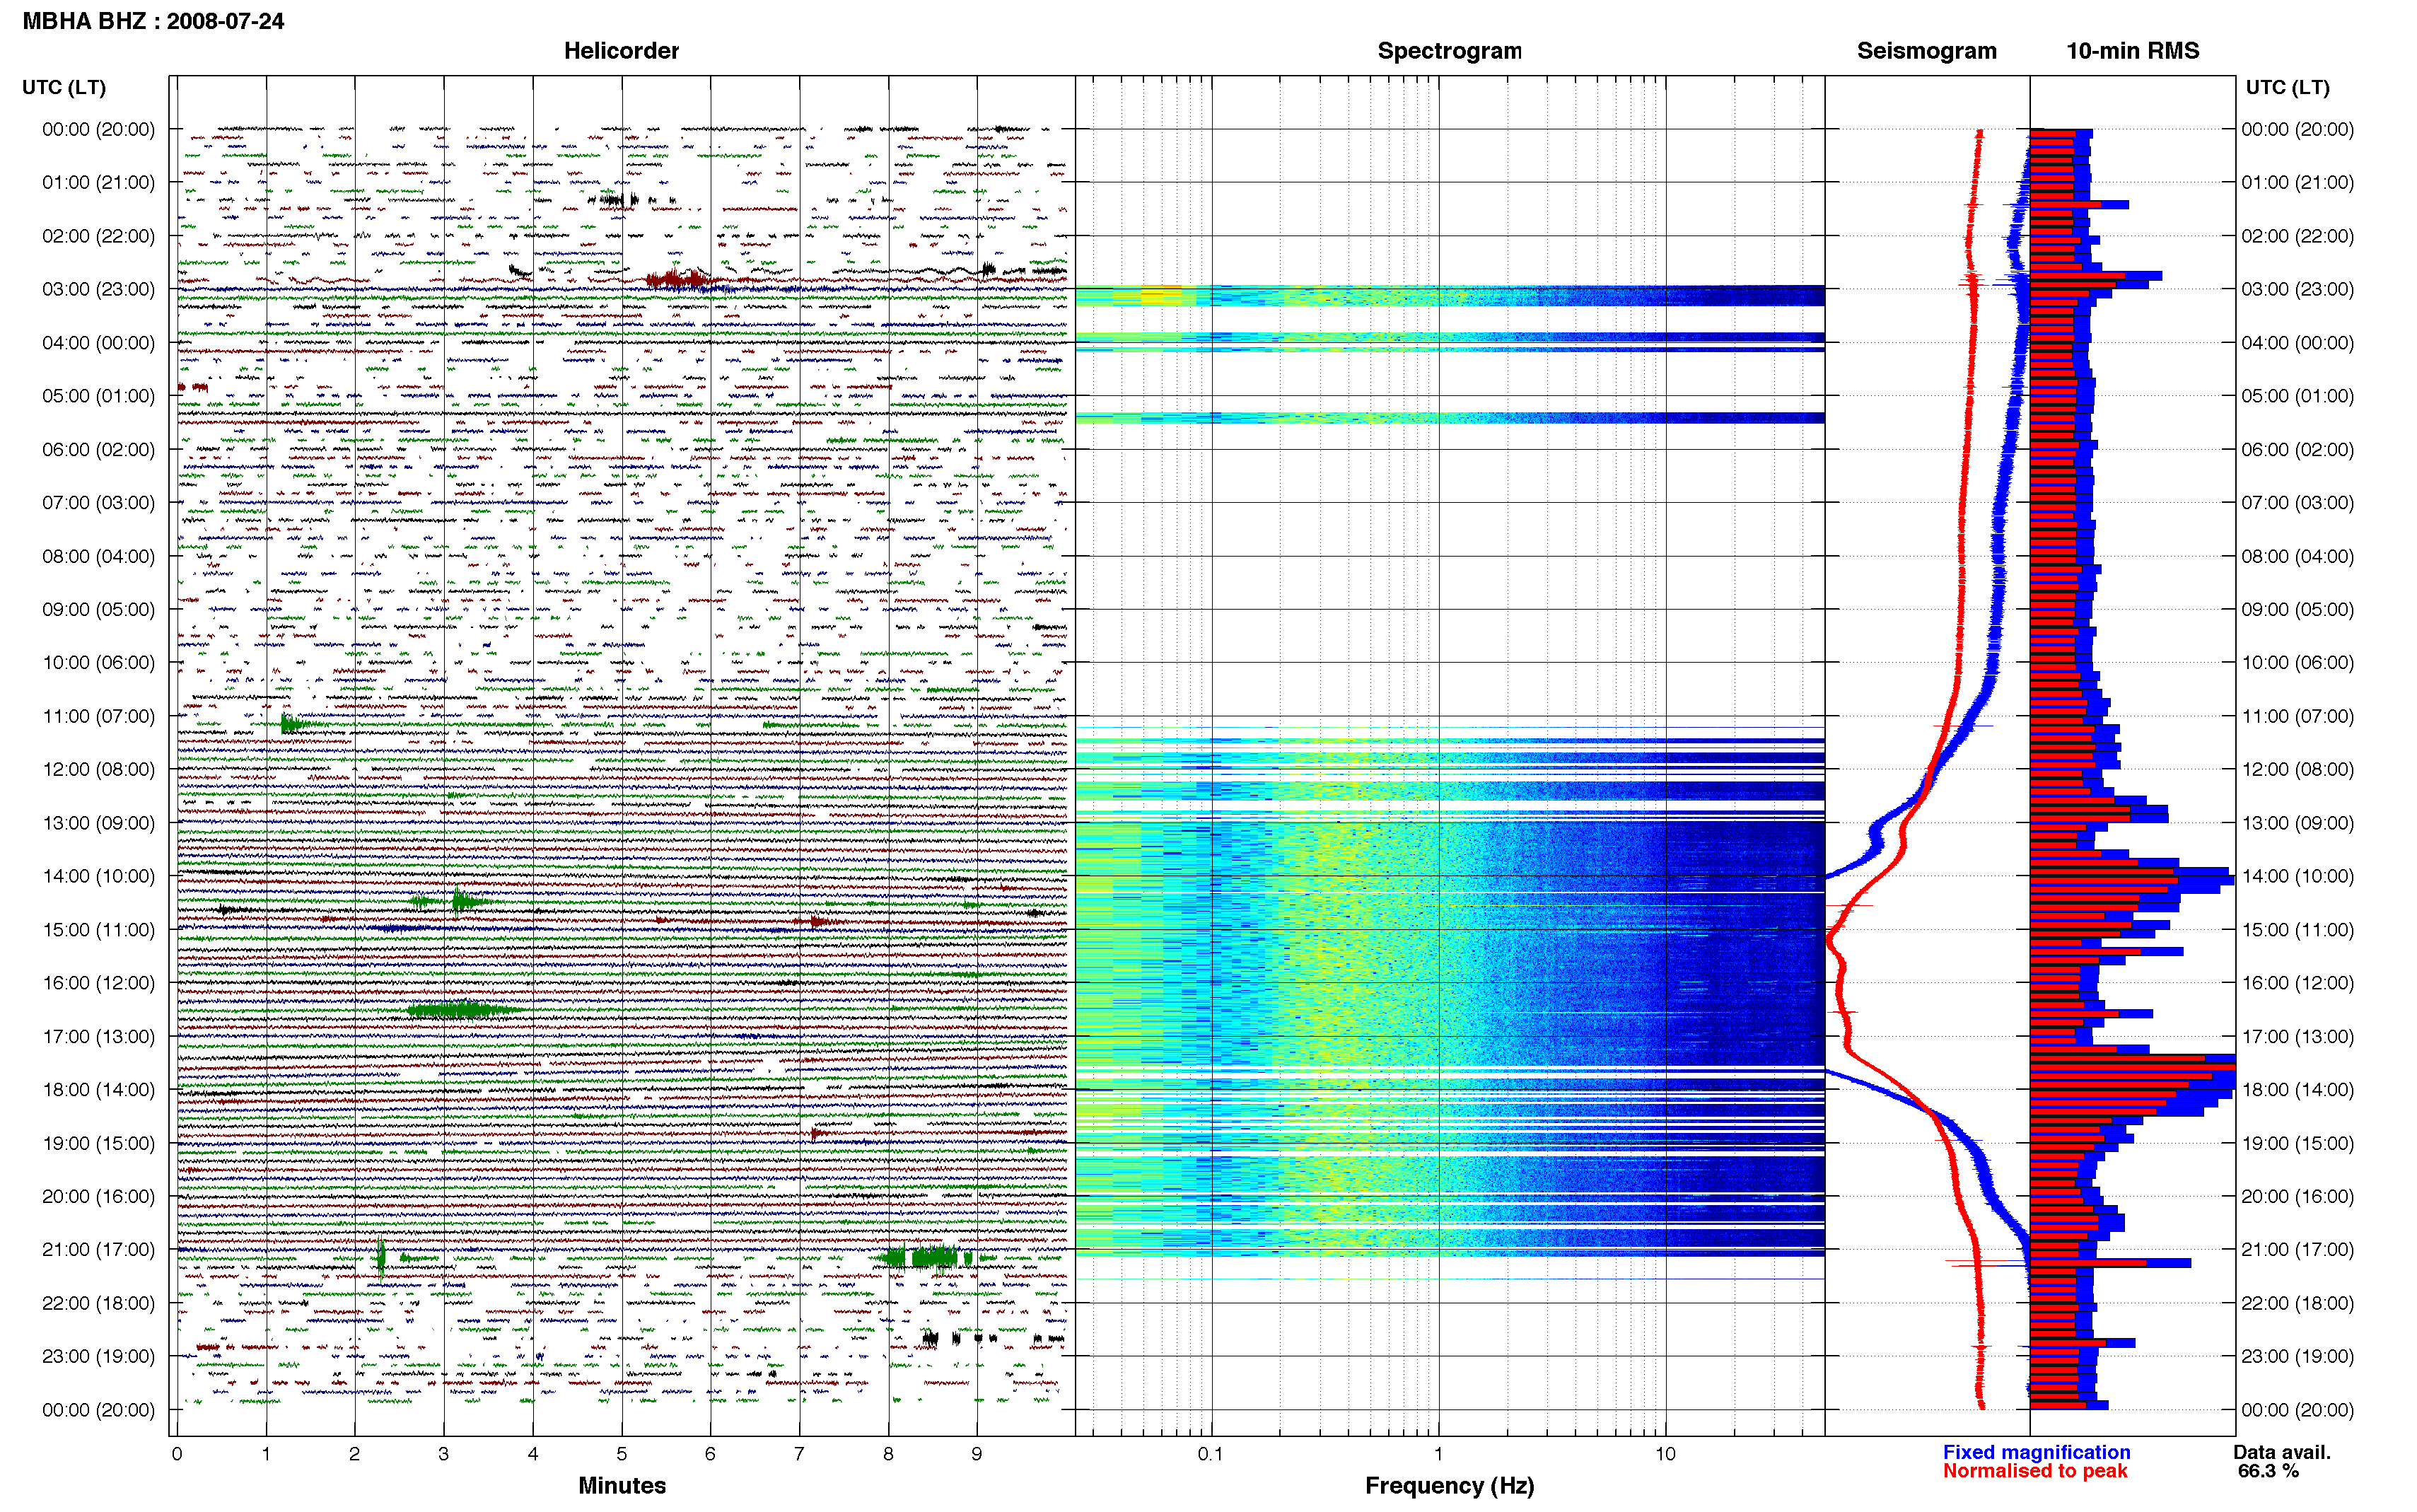Click the 66.3 % data availability value

[2268, 1471]
